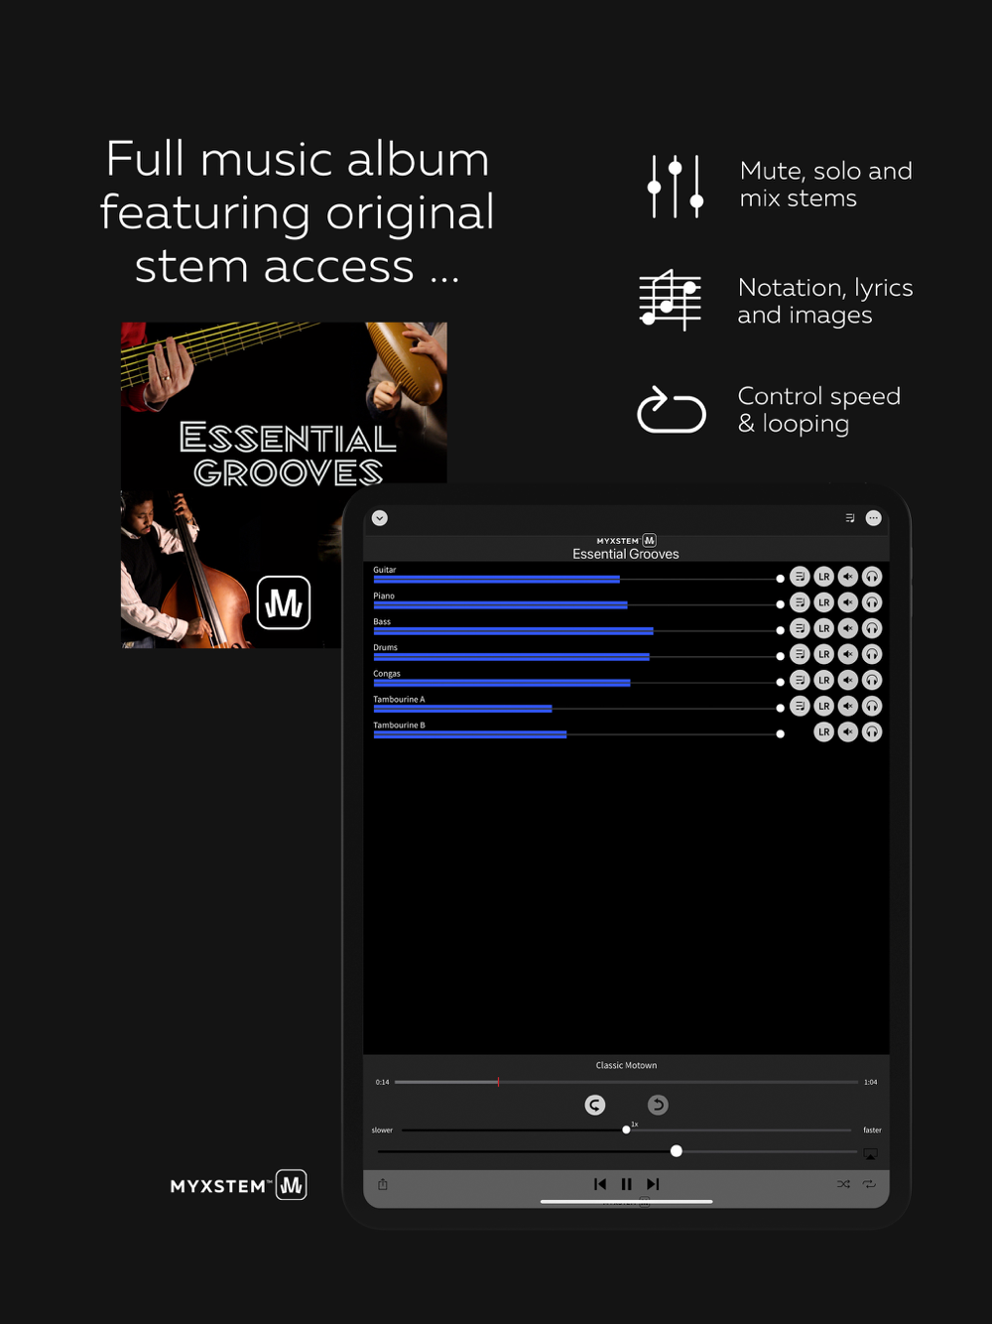Mute the Guitar stem
Viewport: 992px width, 1324px height.
(848, 577)
